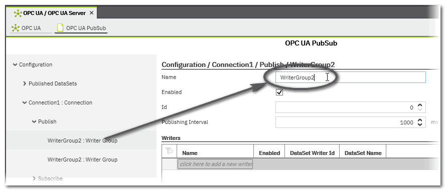The width and height of the screenshot is (446, 191).
Task: Close the OPC UA Server editor tab
Action: pos(91,13)
